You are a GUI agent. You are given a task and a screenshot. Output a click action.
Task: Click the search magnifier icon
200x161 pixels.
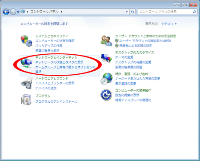pyautogui.click(x=194, y=12)
